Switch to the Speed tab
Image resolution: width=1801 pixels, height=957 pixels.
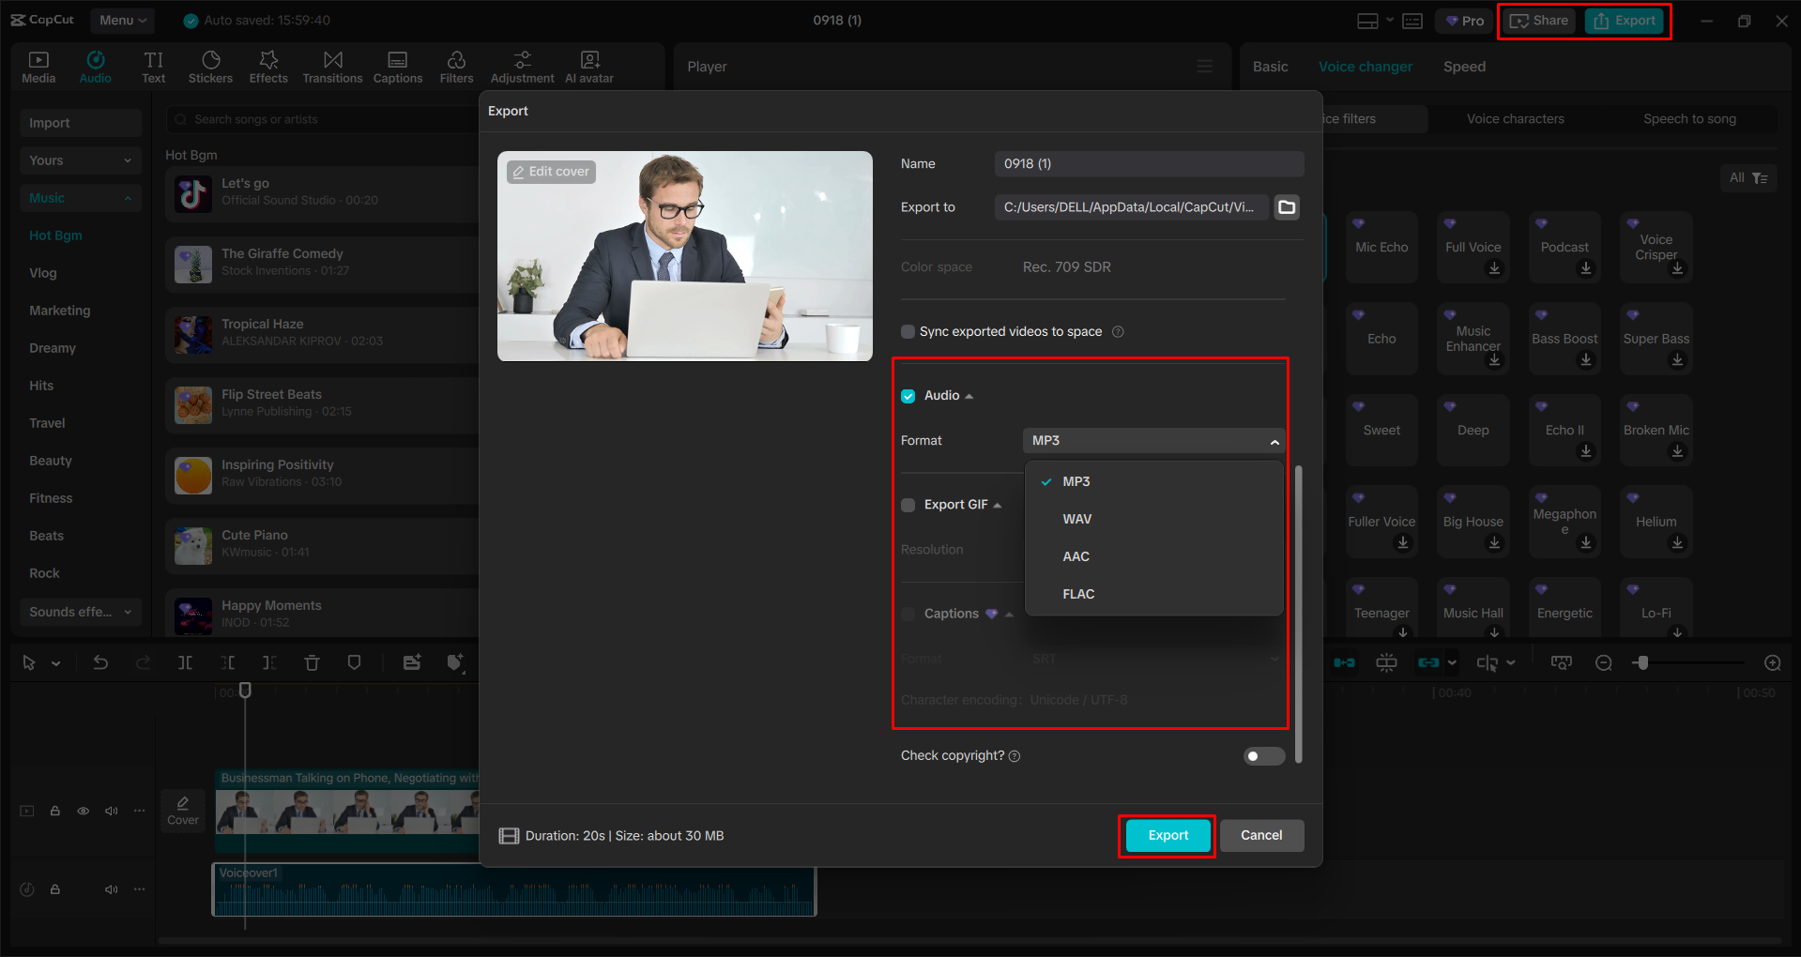[1464, 66]
